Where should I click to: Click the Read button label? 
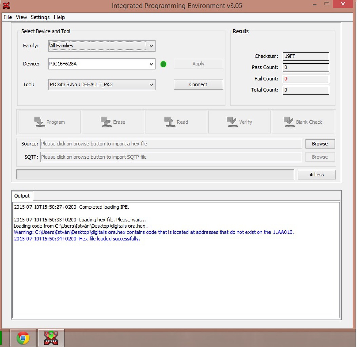182,122
